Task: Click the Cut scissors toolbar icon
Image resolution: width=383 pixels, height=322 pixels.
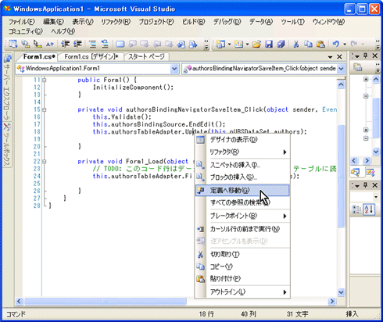Action: 296,44
